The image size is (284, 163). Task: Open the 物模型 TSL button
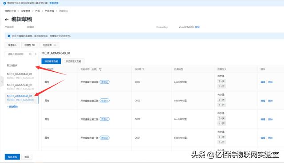click(x=30, y=45)
